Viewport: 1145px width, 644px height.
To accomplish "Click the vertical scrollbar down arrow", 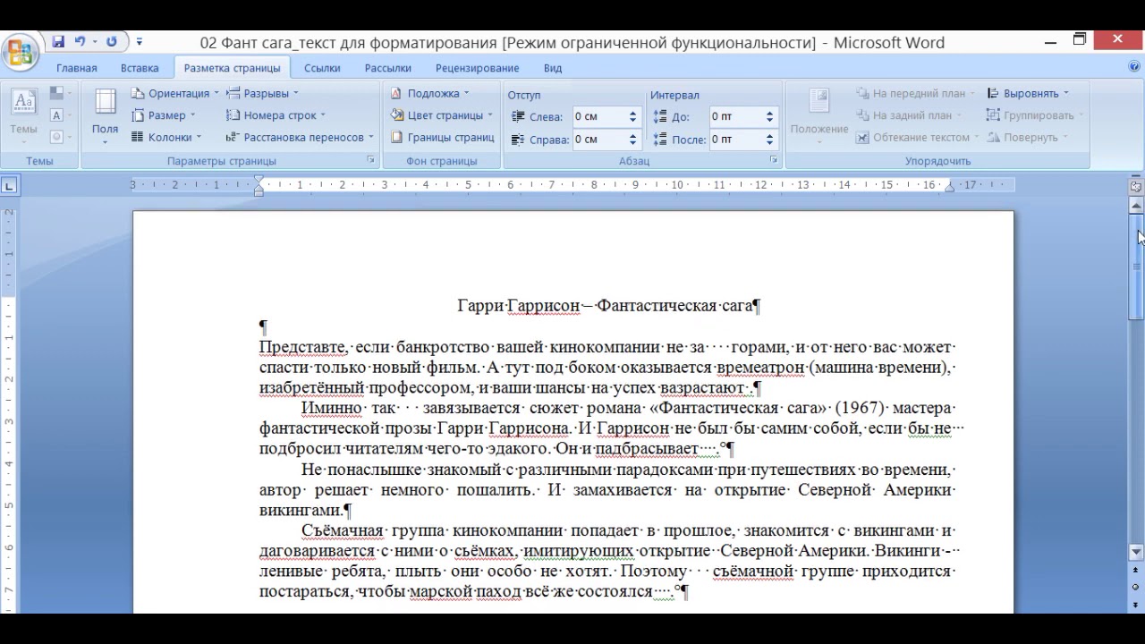I will (1136, 552).
